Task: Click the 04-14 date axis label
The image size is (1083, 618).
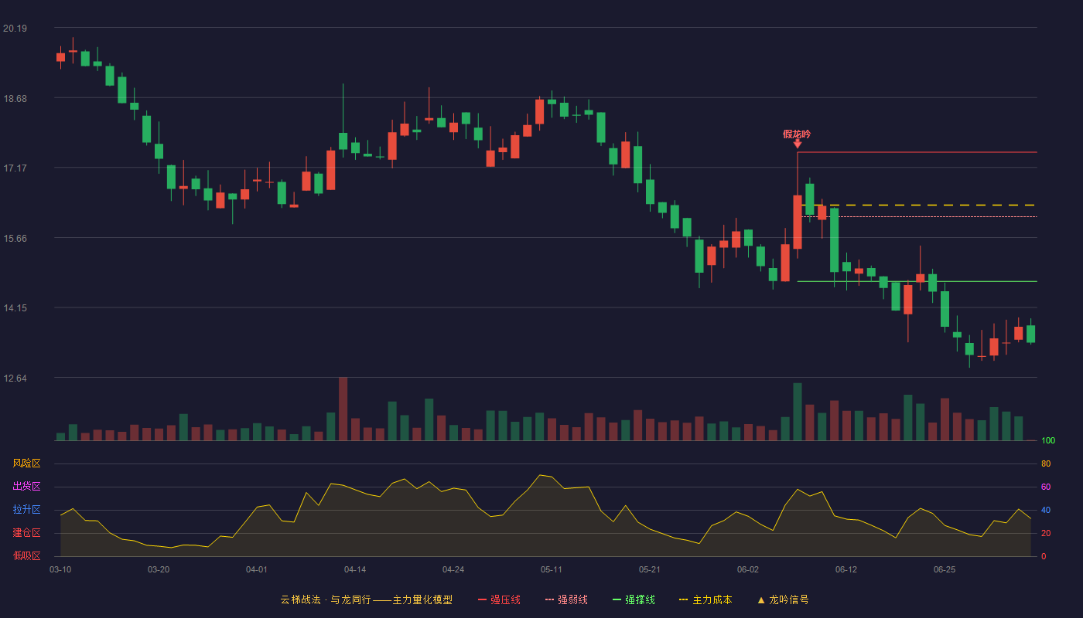Action: tap(355, 569)
